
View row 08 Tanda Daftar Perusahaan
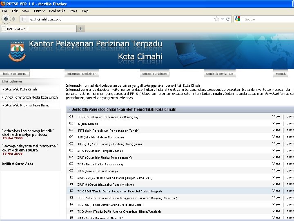pos(276,164)
